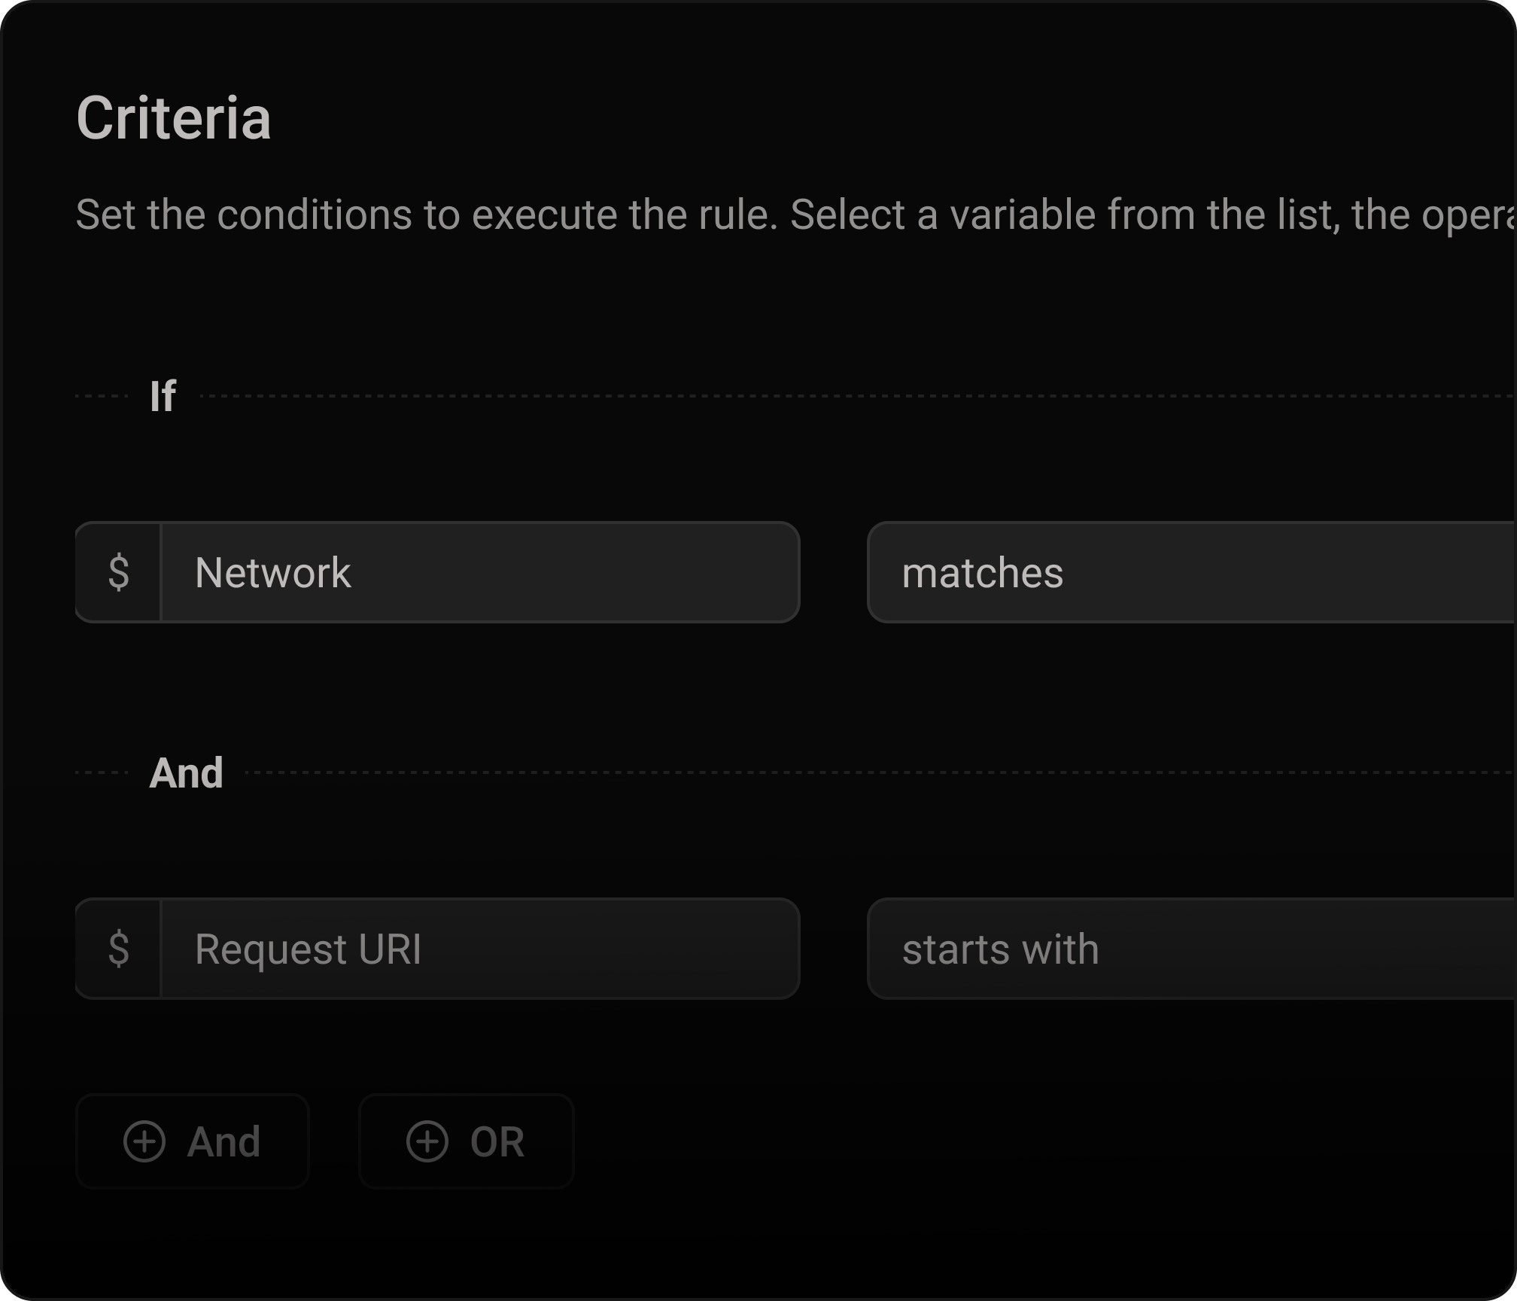
Task: Click the plus icon inside the And button
Action: click(145, 1141)
